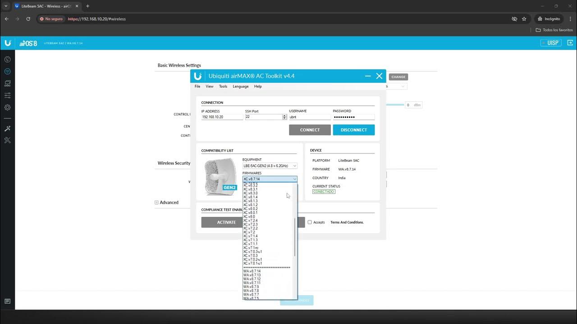This screenshot has height=324, width=577.
Task: Expand the Advanced wireless section
Action: 156,202
